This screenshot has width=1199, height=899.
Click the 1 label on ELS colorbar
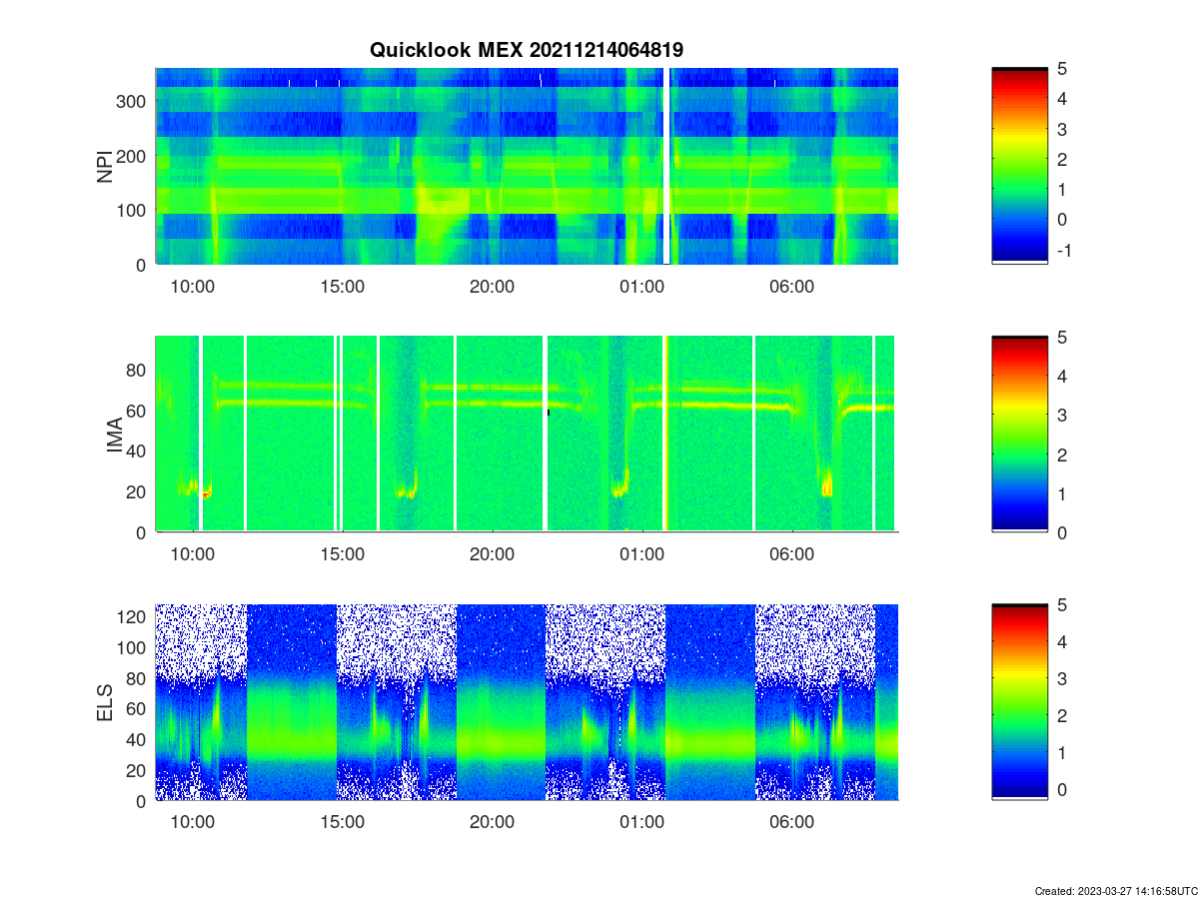(x=1062, y=752)
